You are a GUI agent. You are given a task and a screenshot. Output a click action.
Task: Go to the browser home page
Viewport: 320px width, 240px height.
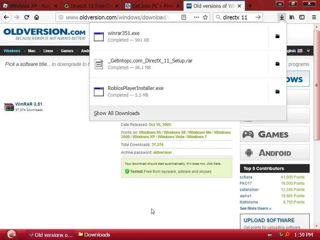pos(37,17)
